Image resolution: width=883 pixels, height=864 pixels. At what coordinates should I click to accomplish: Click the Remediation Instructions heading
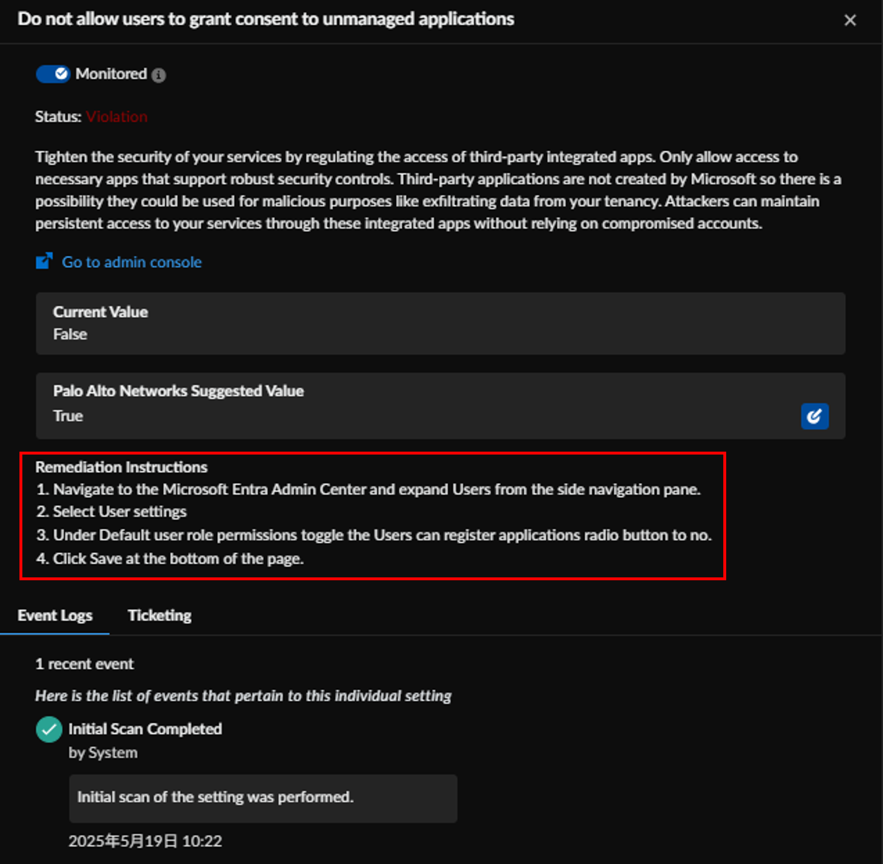pos(121,467)
